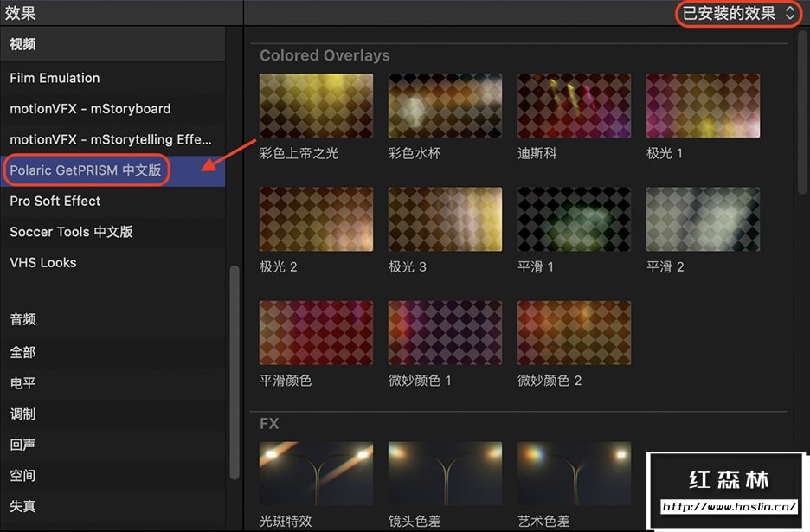Select 平滑 1 effect thumbnail

pos(574,219)
